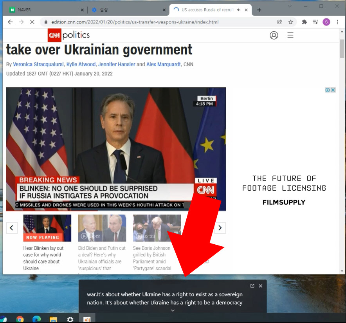Open the CNN user account icon

pyautogui.click(x=274, y=35)
